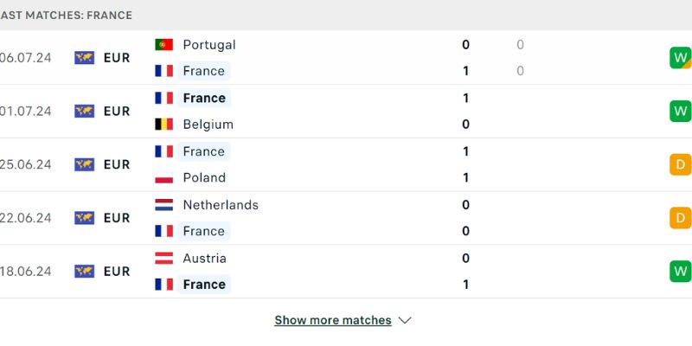
Task: Click draw badge for Poland match
Action: coord(680,164)
